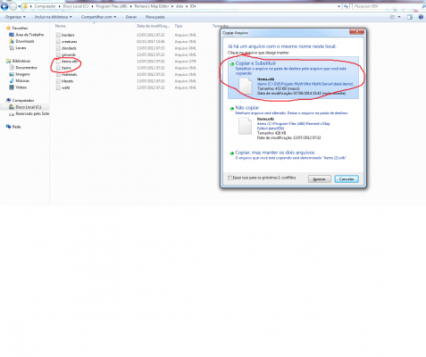Click the Help question mark icon
Image resolution: width=426 pixels, height=357 pixels.
pyautogui.click(x=421, y=17)
